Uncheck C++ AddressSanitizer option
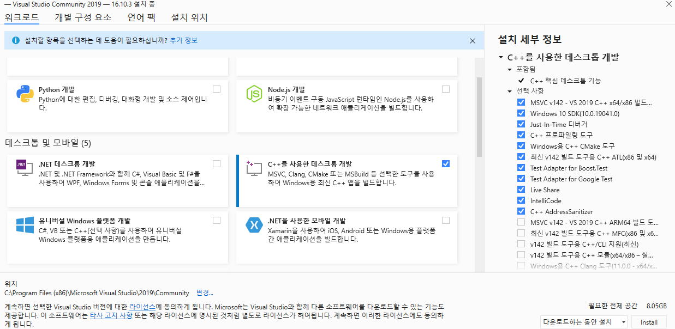 521,211
